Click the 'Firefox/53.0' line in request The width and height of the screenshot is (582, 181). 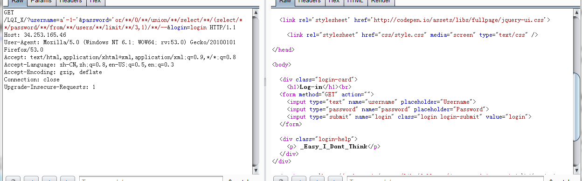(23, 50)
